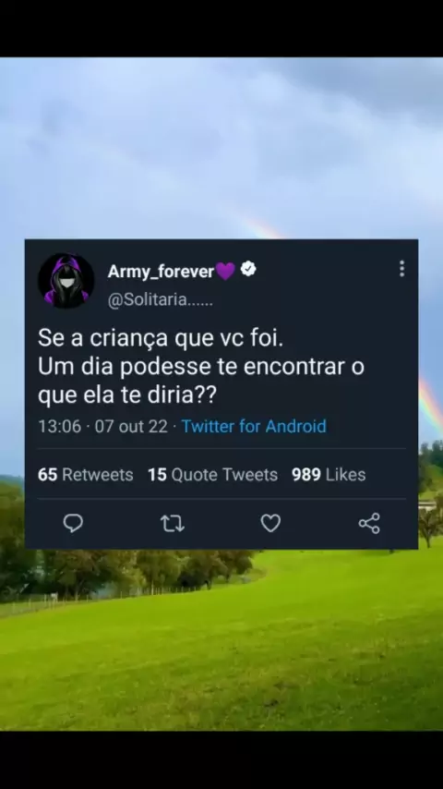Image resolution: width=443 pixels, height=789 pixels.
Task: Click the 13:06 · 07 out 22 timestamp
Action: pyautogui.click(x=103, y=426)
